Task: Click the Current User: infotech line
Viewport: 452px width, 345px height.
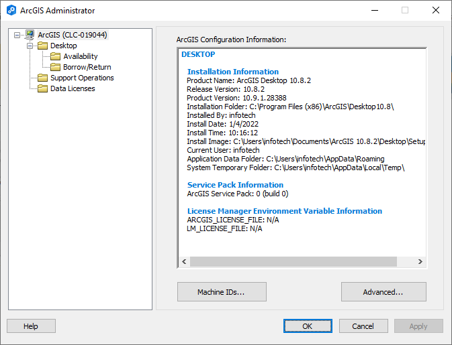Action: [x=223, y=150]
